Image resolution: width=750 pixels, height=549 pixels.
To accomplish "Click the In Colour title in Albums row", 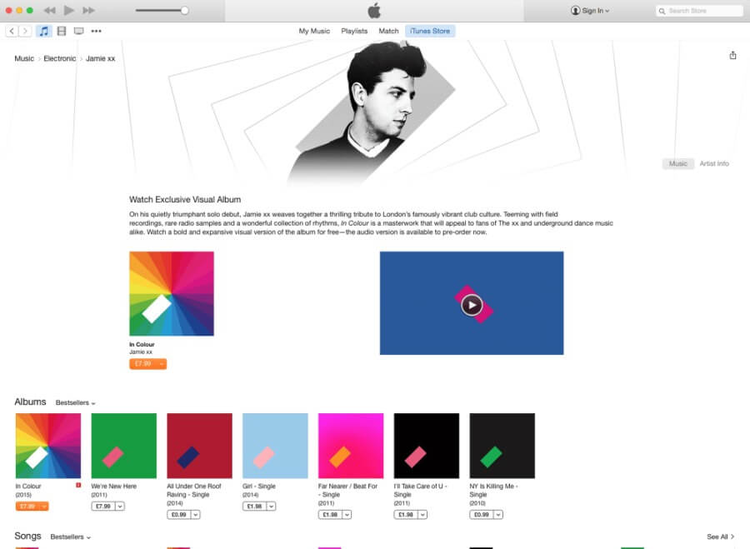I will pos(28,486).
